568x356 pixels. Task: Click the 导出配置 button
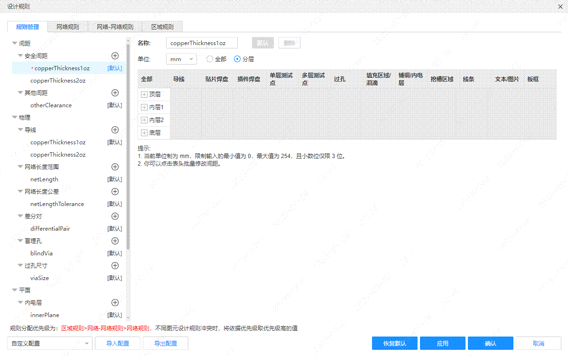(x=165, y=343)
